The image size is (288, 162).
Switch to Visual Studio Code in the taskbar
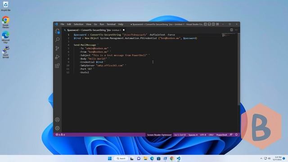(x=178, y=158)
